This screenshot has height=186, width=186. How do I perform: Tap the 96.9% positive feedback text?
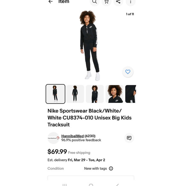(81, 140)
